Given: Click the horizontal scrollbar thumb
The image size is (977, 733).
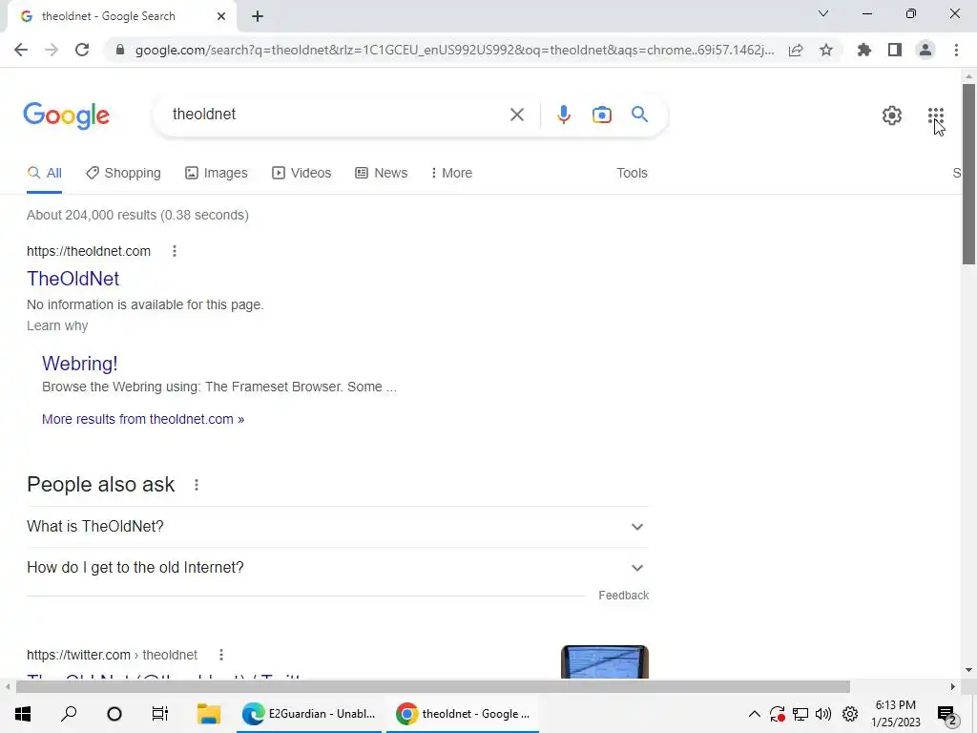Looking at the screenshot, I should point(432,687).
